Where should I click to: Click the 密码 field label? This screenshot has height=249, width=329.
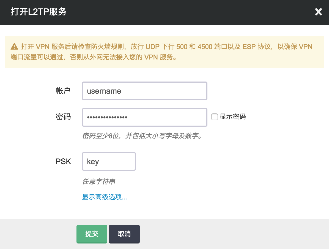pos(63,117)
